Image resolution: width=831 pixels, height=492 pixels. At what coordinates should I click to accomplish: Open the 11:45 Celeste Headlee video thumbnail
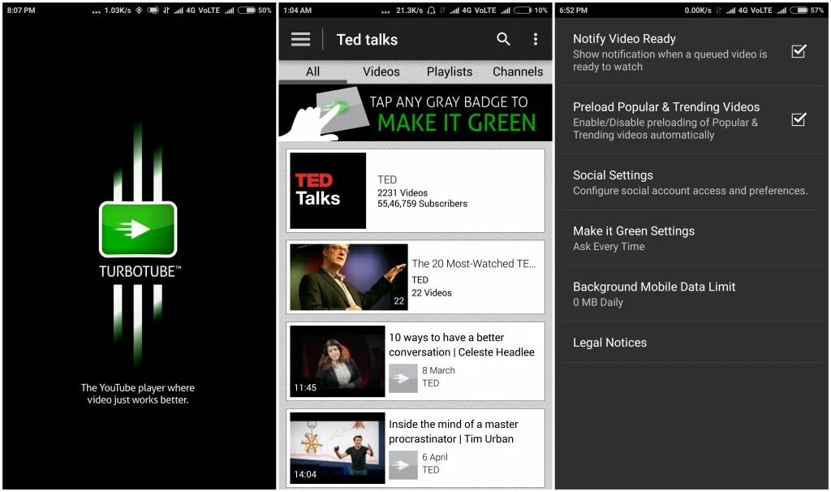tap(338, 361)
